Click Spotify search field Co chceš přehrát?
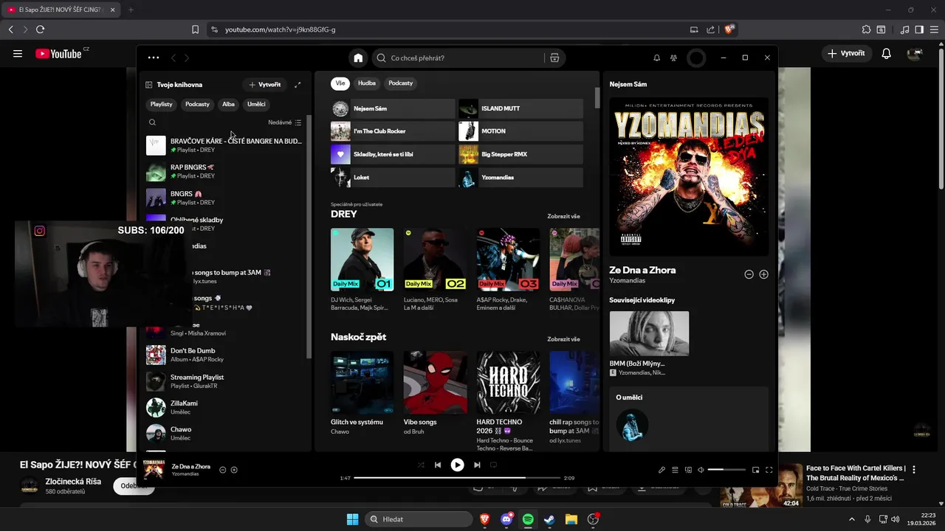 (459, 58)
